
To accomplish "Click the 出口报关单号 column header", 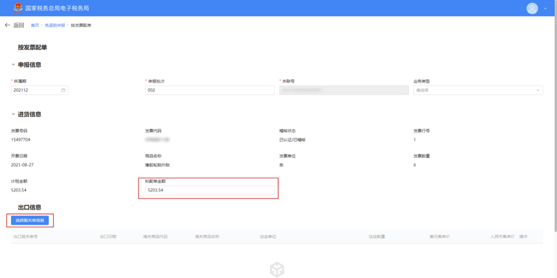I will [x=25, y=237].
